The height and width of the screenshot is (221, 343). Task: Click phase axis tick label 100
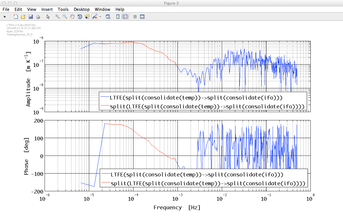click(38, 138)
